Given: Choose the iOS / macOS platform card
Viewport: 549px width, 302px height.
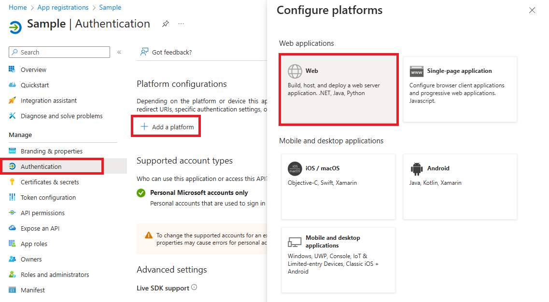Looking at the screenshot, I should 338,187.
